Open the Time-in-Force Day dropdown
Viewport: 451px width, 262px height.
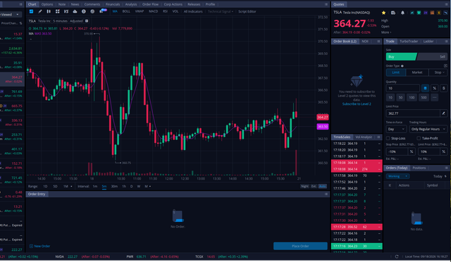click(x=396, y=129)
